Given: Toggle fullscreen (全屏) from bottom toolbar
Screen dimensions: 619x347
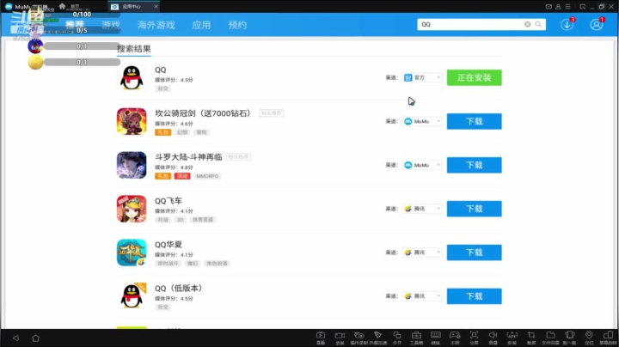Looking at the screenshot, I should click(474, 338).
